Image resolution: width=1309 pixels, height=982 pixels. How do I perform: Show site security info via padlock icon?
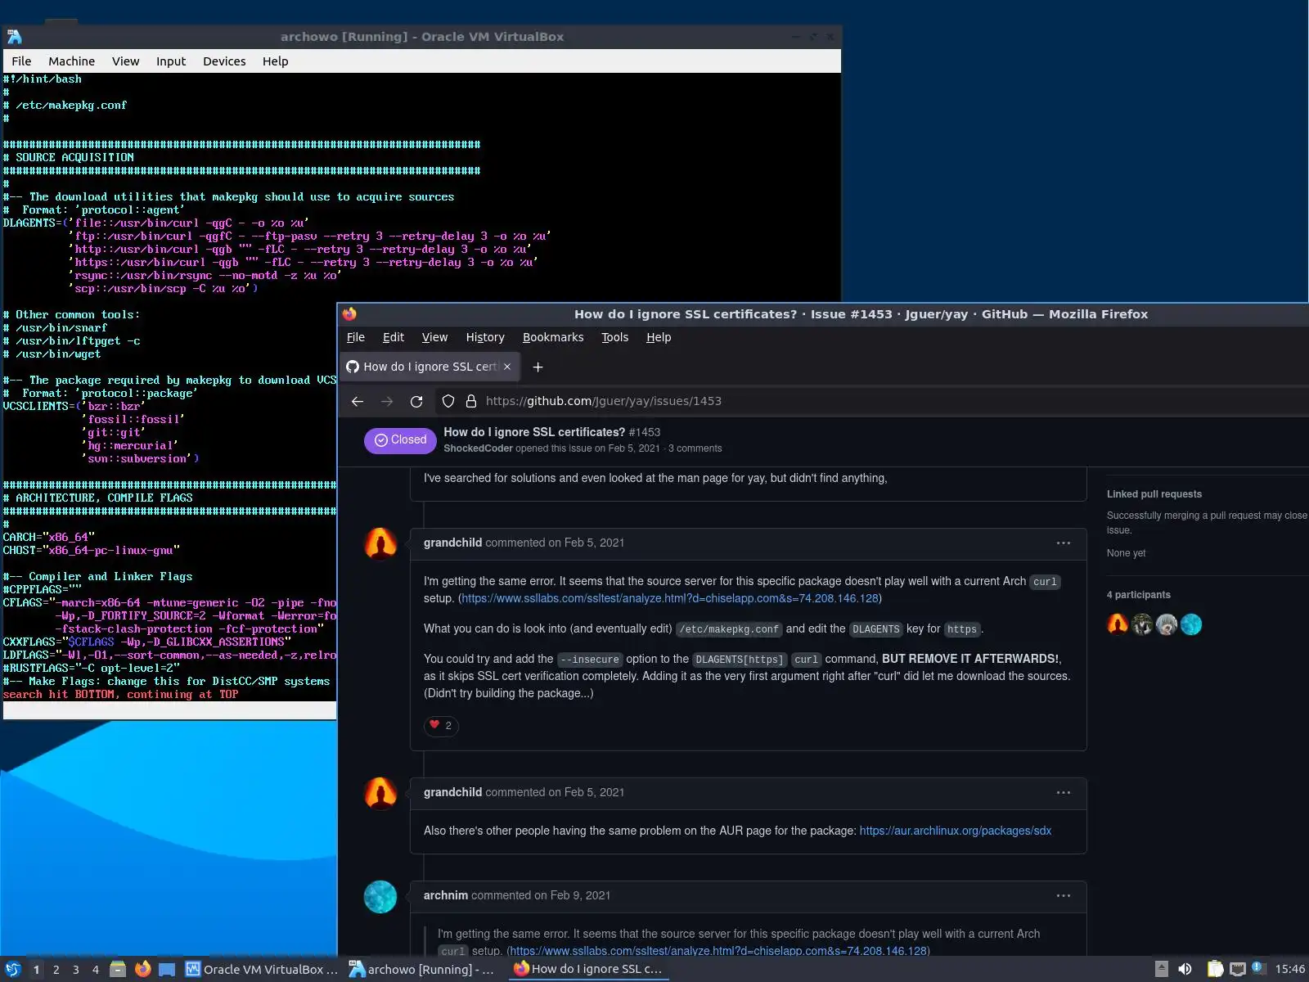tap(471, 401)
